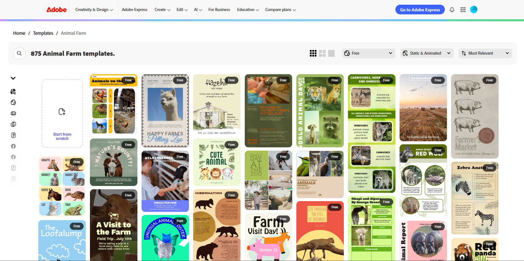Open the Most Relevant sort dropdown

click(485, 53)
